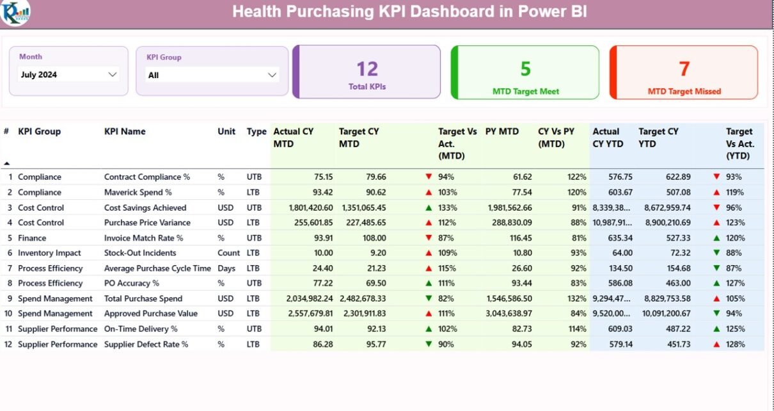
Task: Click the dashboard logo in top-left corner
Action: point(15,13)
